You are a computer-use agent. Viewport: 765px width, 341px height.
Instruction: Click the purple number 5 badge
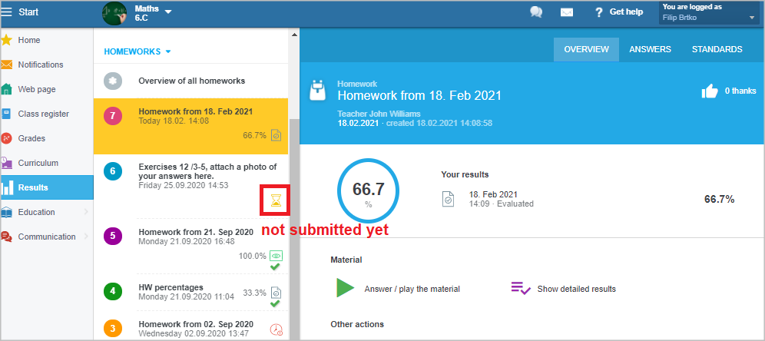coord(113,237)
